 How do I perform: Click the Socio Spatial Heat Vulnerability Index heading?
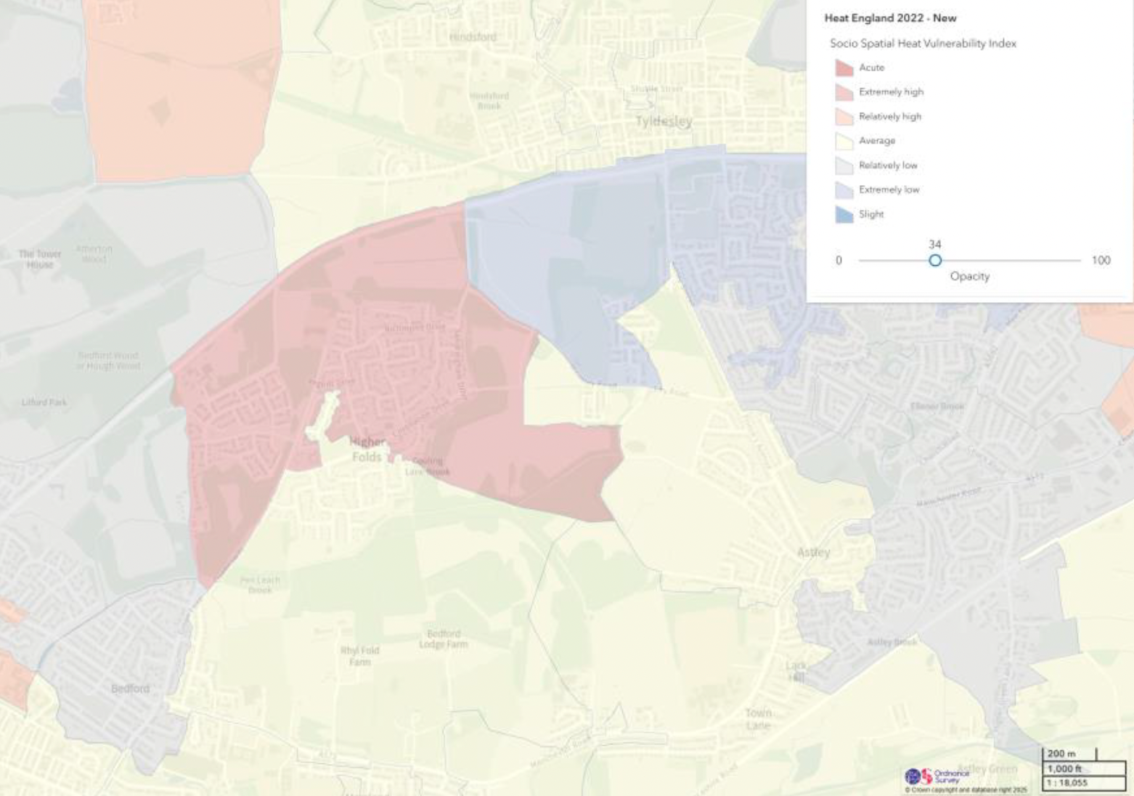point(923,44)
